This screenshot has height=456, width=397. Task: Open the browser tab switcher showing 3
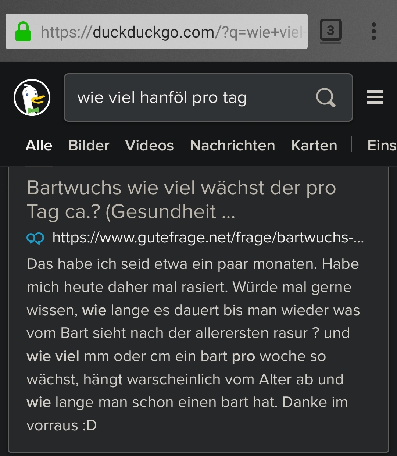point(331,31)
